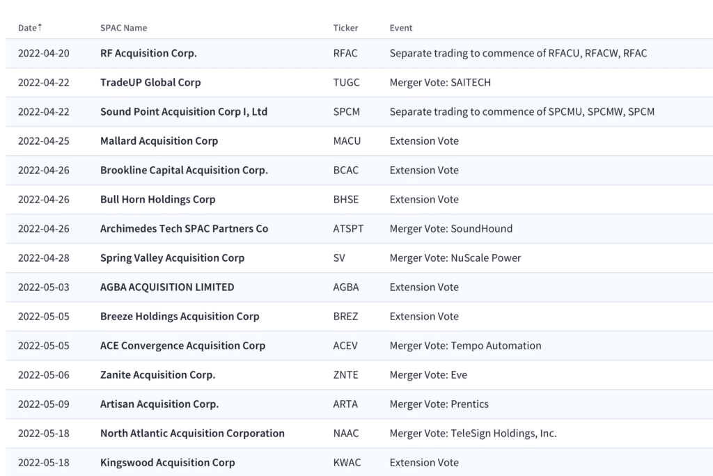Select ticker TUGC
The width and height of the screenshot is (713, 476).
(347, 82)
